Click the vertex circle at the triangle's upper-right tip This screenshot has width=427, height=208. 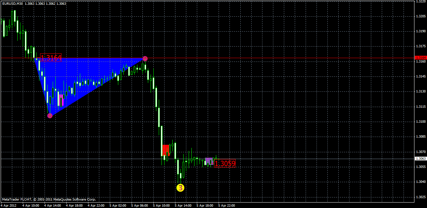pyautogui.click(x=145, y=58)
